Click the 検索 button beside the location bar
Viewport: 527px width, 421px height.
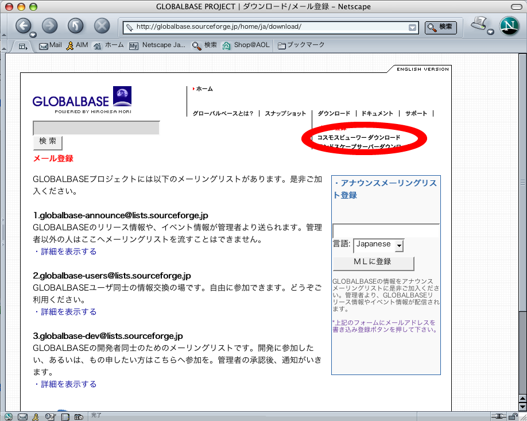click(441, 27)
